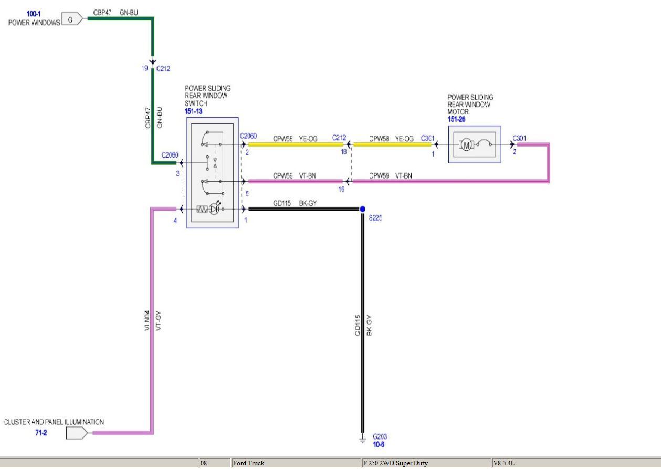Click the 100-1 Power Windows page reference

[34, 13]
